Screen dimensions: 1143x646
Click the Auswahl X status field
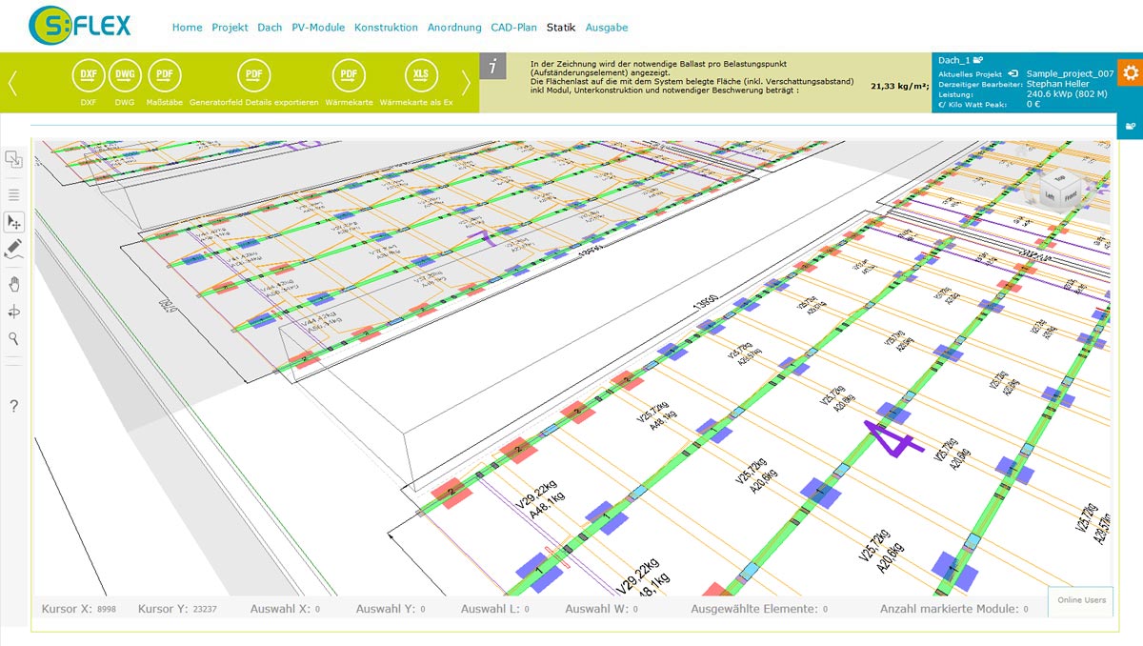tap(285, 608)
